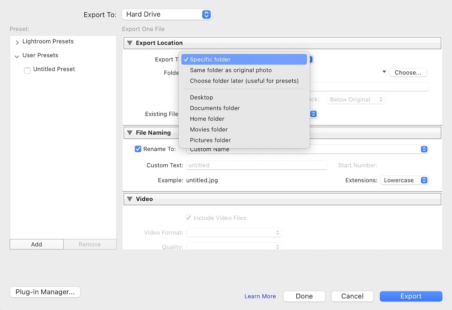Image resolution: width=452 pixels, height=310 pixels.
Task: Toggle the Include Video Files checkbox
Action: pyautogui.click(x=188, y=218)
